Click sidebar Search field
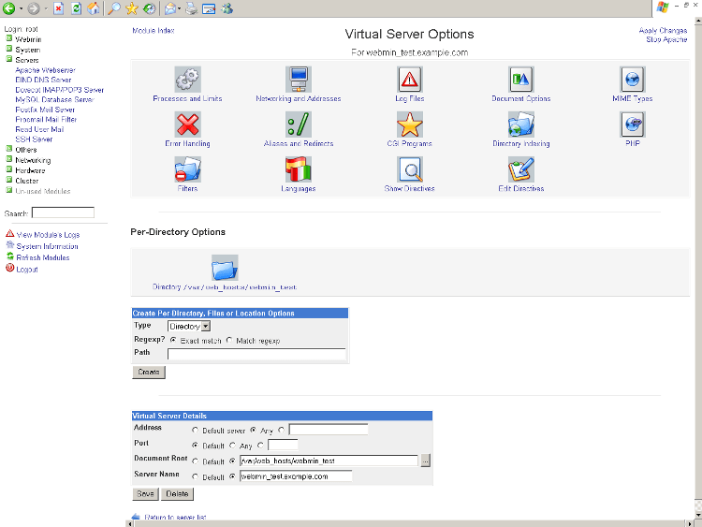This screenshot has width=702, height=527. coord(63,212)
